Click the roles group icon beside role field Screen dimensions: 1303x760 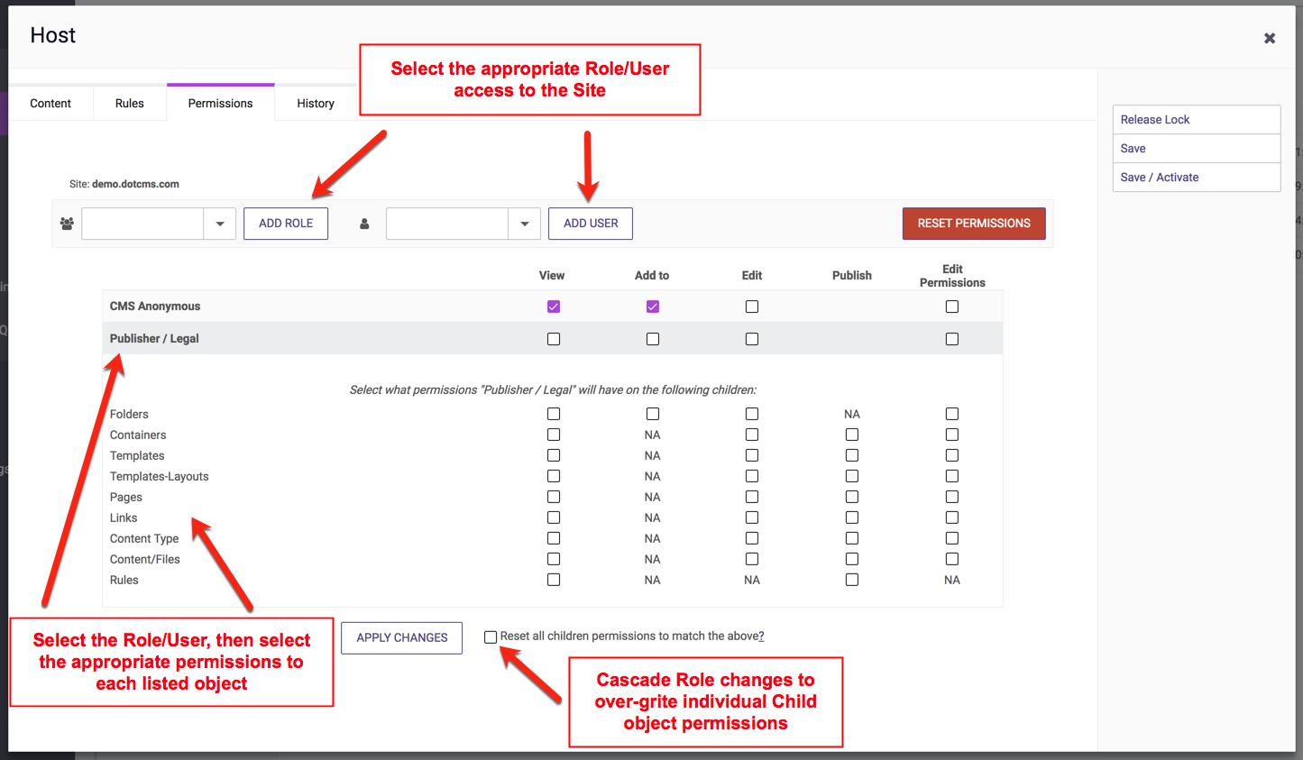pos(67,224)
